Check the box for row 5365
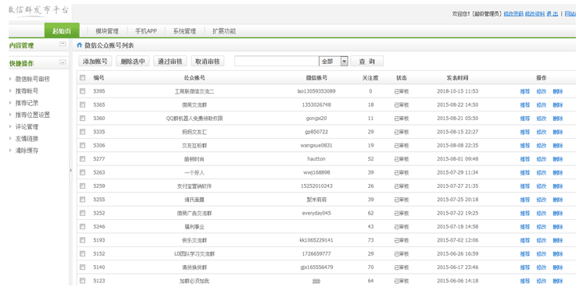The image size is (586, 294). [x=83, y=104]
